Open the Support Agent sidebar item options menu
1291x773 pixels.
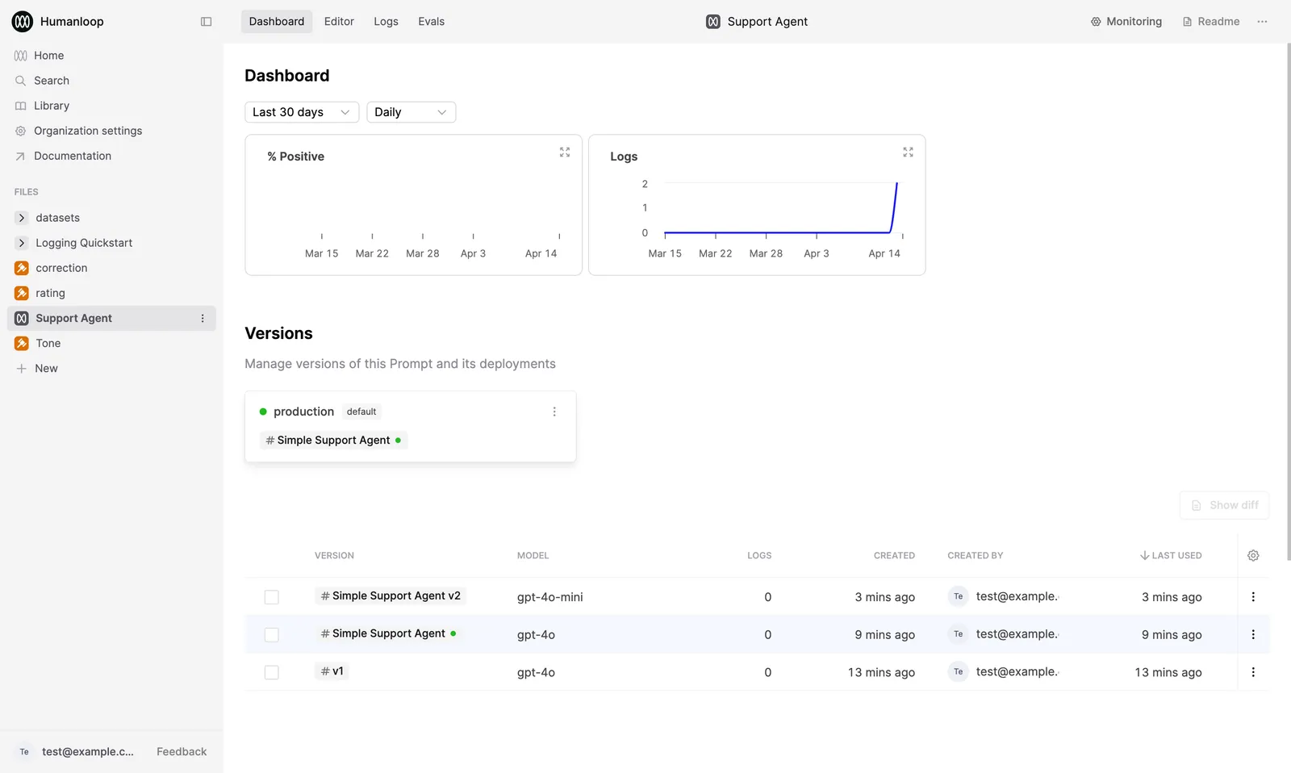(x=203, y=319)
